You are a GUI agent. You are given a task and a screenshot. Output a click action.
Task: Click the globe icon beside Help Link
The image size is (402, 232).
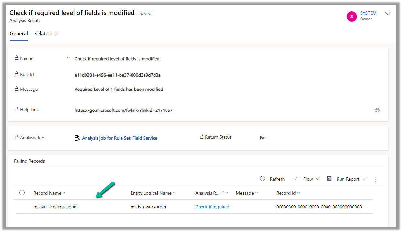pyautogui.click(x=377, y=110)
